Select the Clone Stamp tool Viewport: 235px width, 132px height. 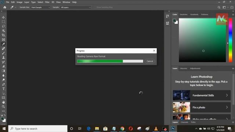pyautogui.click(x=3, y=58)
